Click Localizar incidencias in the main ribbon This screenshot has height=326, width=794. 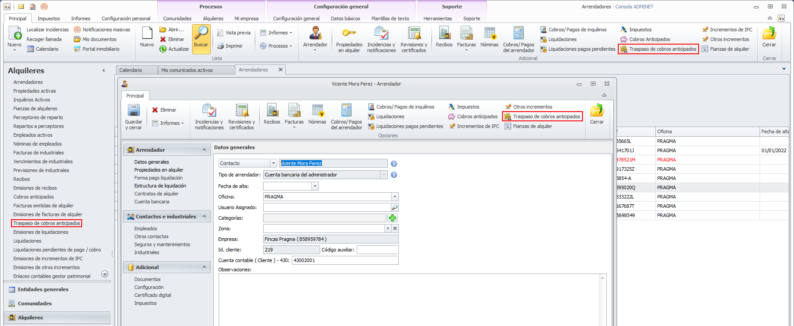(x=47, y=30)
